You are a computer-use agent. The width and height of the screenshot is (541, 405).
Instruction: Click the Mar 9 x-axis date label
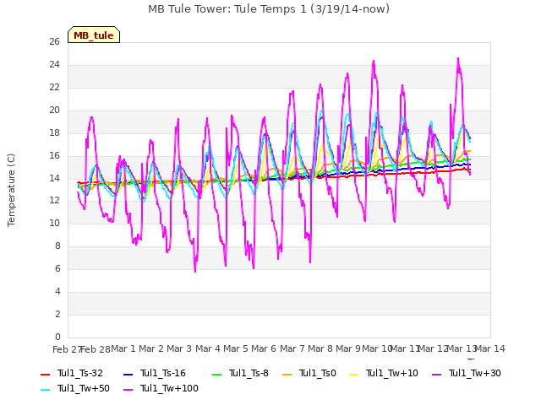[x=348, y=348]
